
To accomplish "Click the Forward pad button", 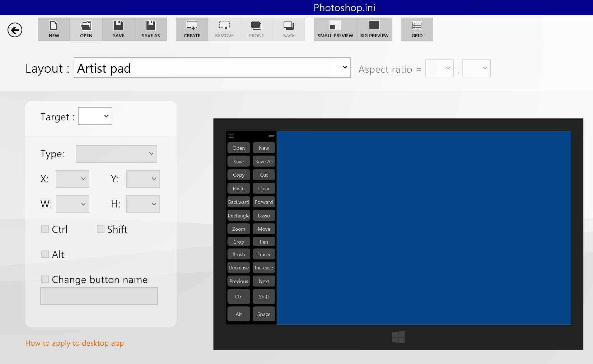I will tap(264, 202).
